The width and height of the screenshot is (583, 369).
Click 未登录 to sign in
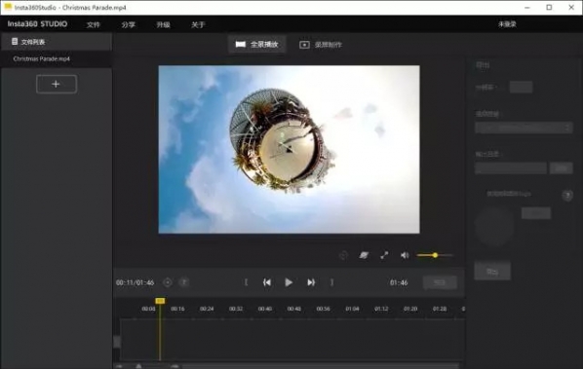point(507,24)
